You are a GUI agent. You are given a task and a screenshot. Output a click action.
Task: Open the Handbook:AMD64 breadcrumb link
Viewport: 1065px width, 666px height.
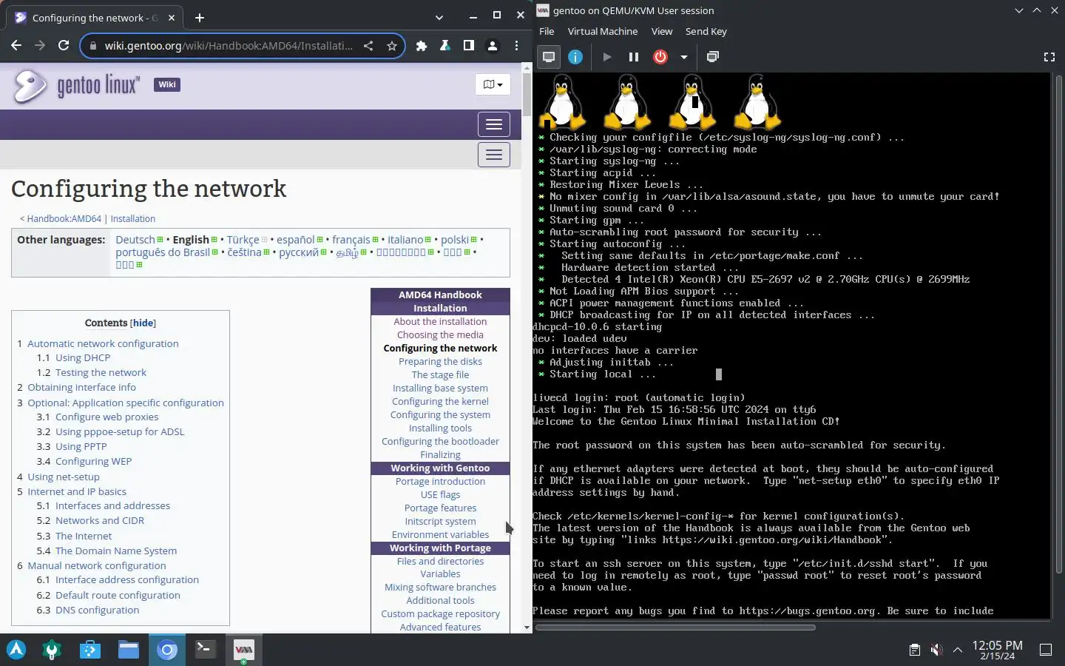pyautogui.click(x=64, y=219)
